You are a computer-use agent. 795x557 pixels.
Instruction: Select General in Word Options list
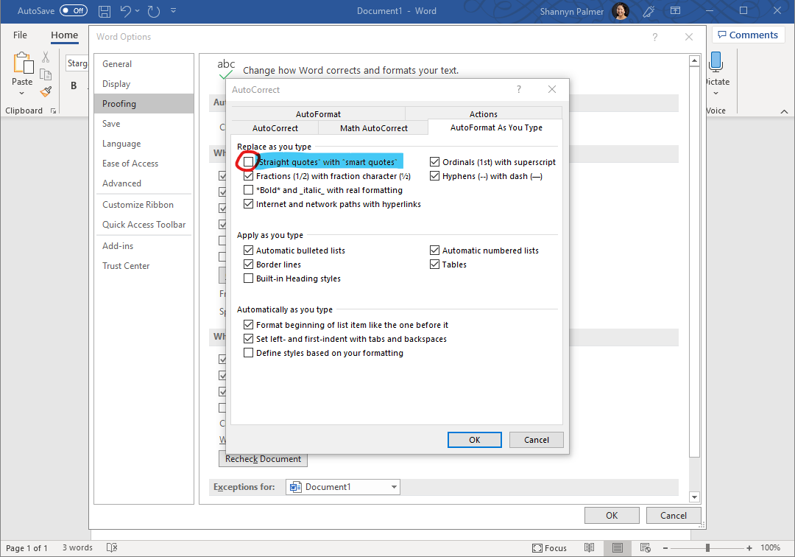coord(144,64)
